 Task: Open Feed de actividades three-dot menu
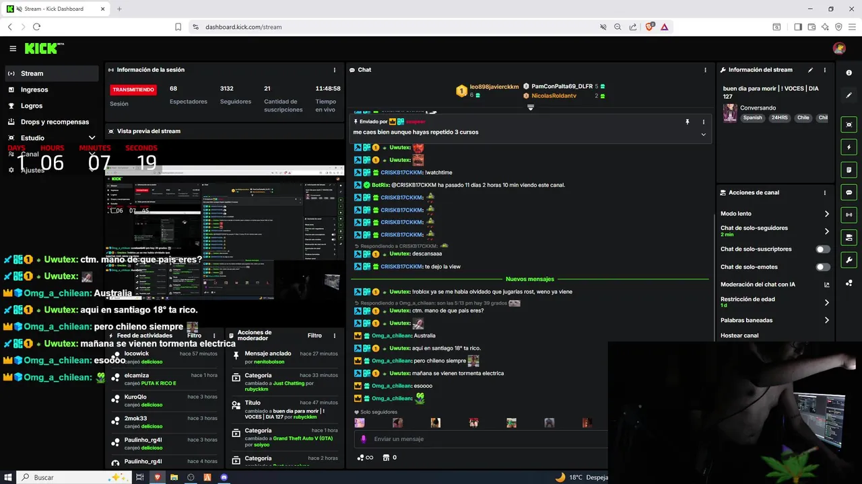point(214,335)
